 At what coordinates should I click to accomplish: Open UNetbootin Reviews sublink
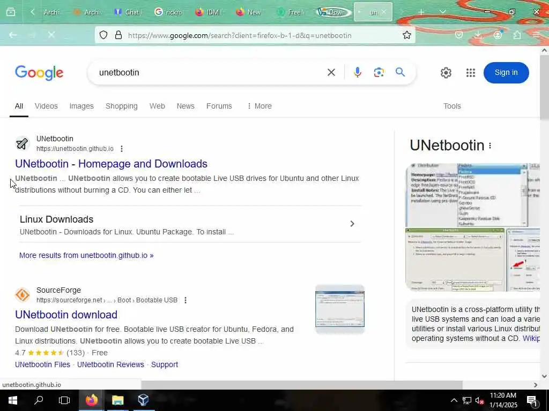coord(110,364)
